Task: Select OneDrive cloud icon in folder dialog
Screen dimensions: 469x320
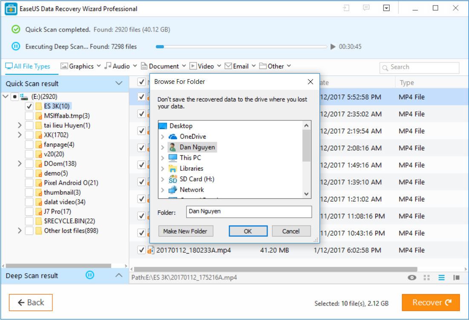Action: click(x=173, y=137)
